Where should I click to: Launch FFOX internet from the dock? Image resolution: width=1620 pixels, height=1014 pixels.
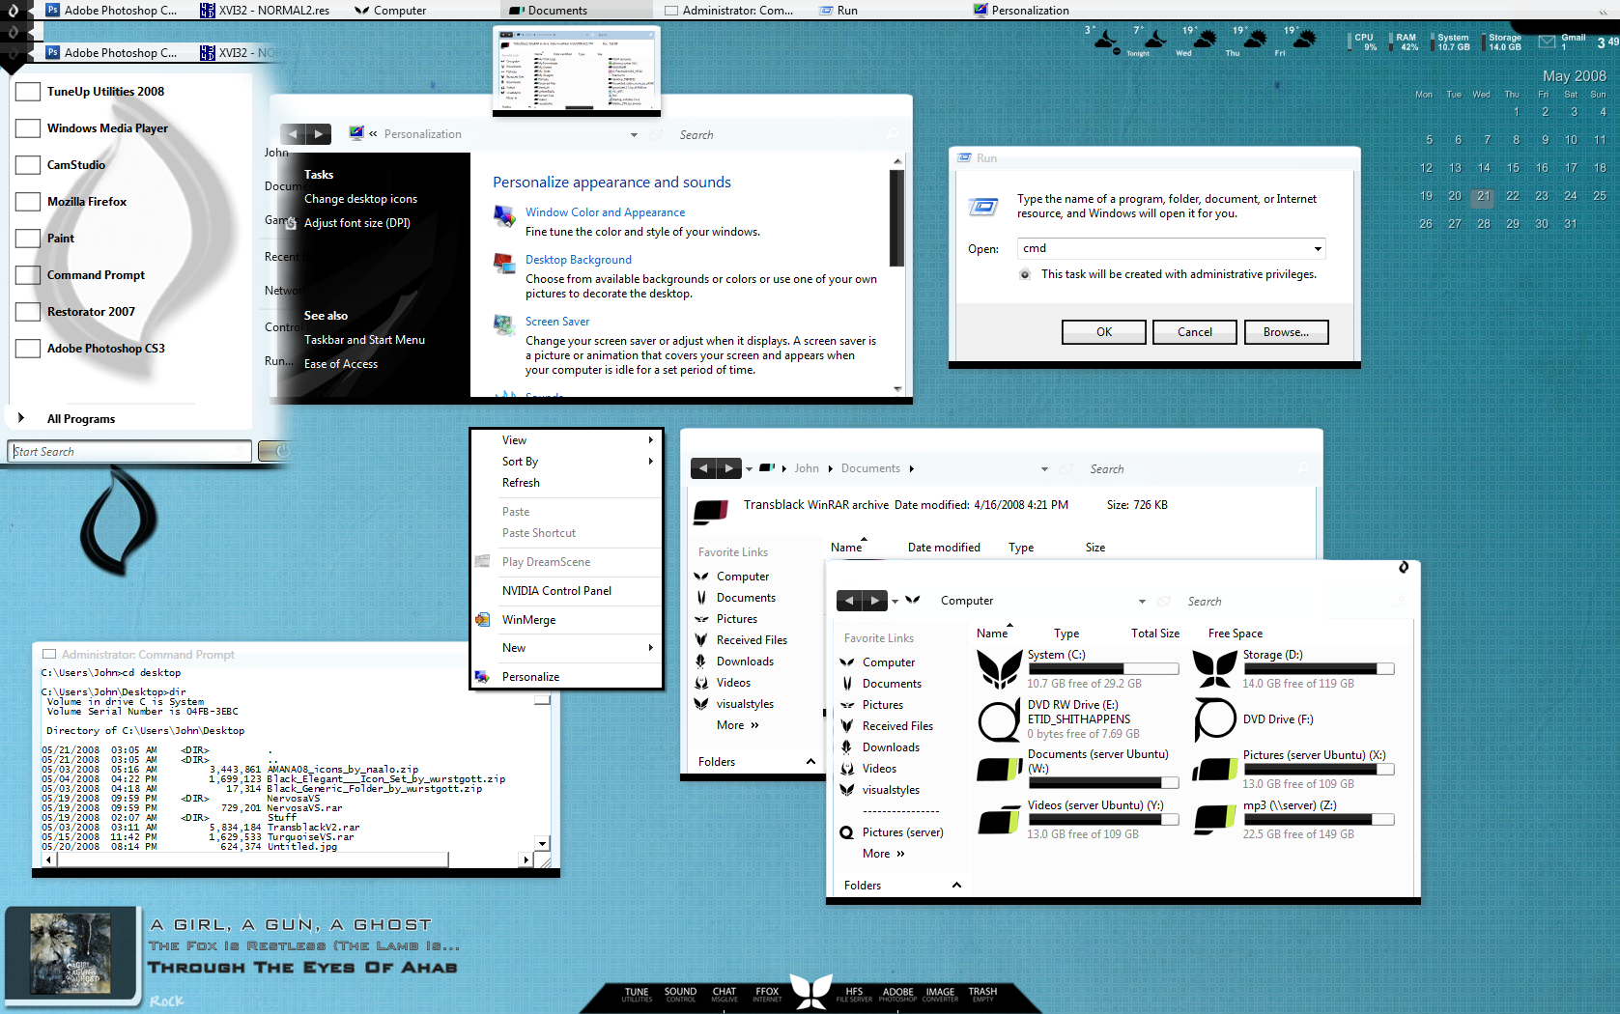point(767,995)
